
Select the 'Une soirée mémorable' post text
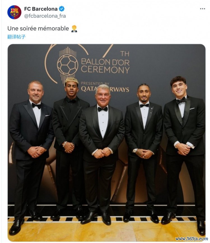38,29
